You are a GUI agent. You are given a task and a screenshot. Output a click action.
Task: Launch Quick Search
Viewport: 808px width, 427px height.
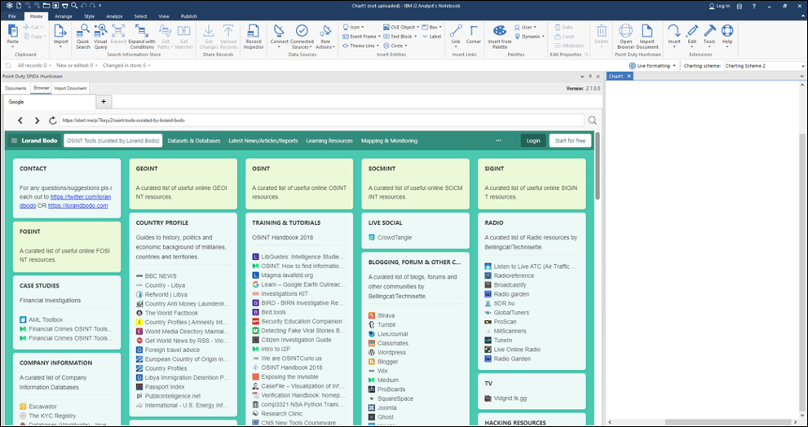pos(83,36)
